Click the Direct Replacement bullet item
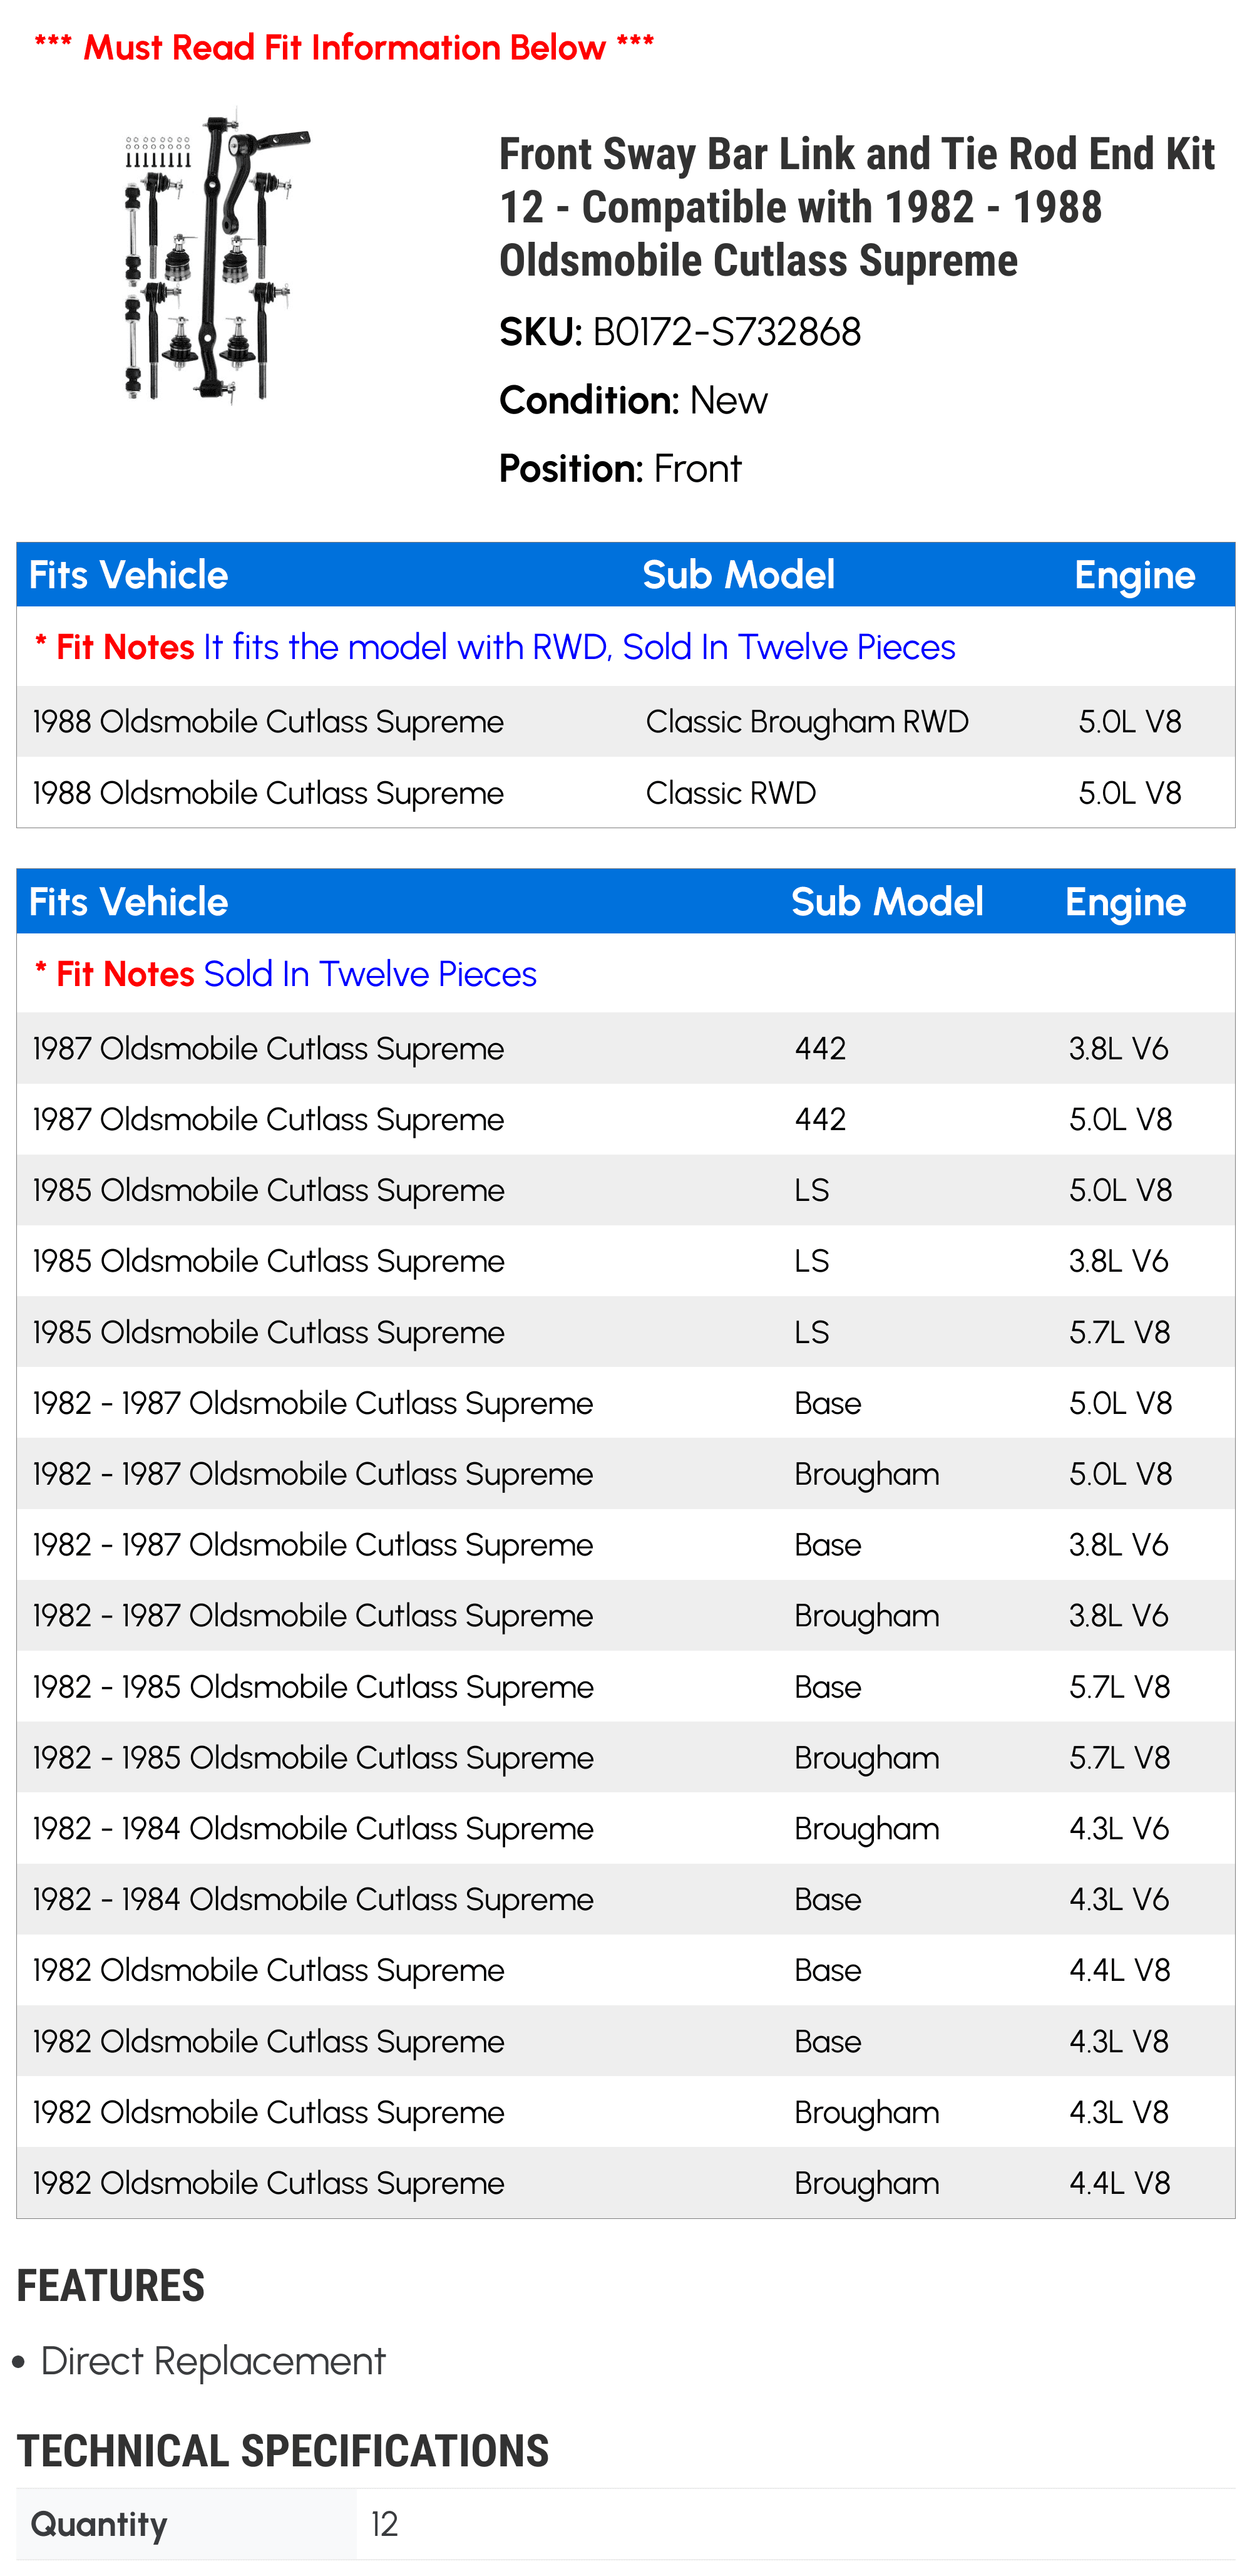This screenshot has width=1252, height=2576. pyautogui.click(x=200, y=2361)
